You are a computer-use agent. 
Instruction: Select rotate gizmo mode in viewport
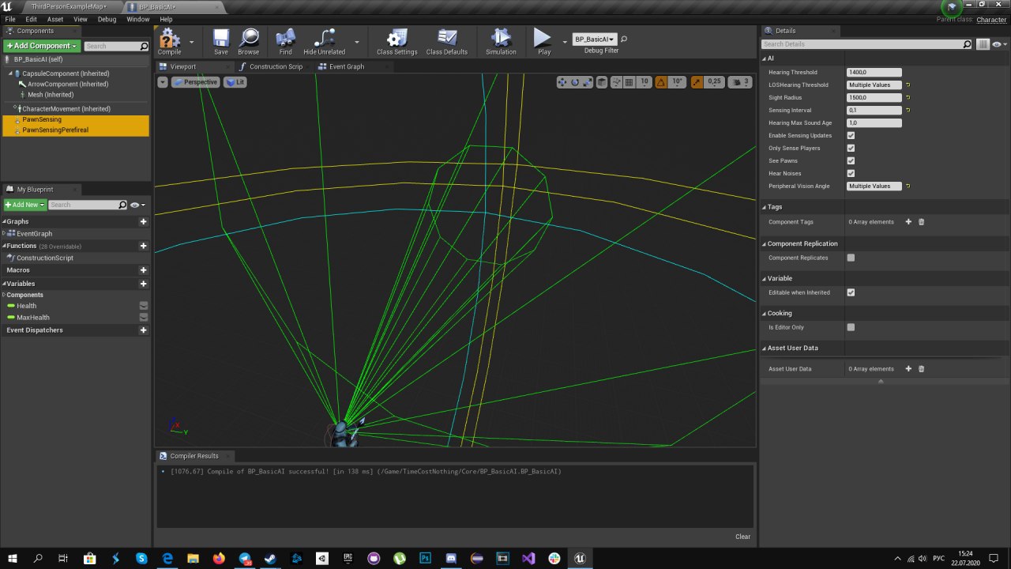[x=575, y=82]
